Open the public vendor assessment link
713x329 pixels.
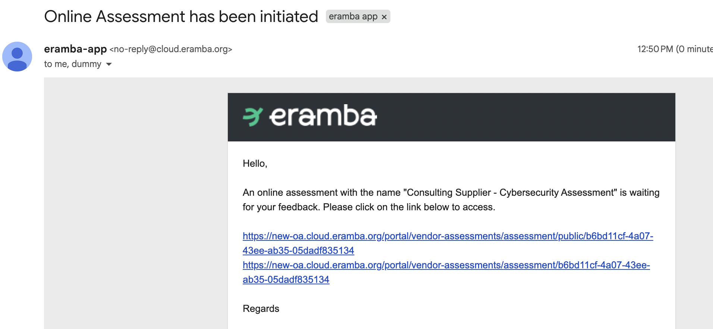[447, 236]
